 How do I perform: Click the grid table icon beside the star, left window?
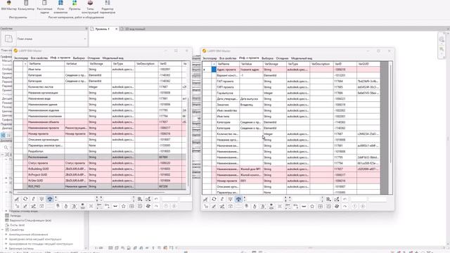pyautogui.click(x=131, y=206)
